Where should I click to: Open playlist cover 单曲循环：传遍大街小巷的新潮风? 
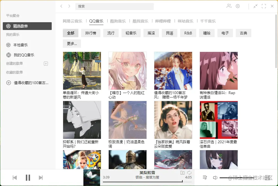coord(82,71)
